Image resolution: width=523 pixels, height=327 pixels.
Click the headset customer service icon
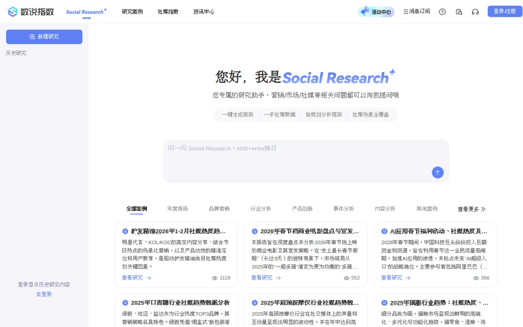click(x=475, y=12)
